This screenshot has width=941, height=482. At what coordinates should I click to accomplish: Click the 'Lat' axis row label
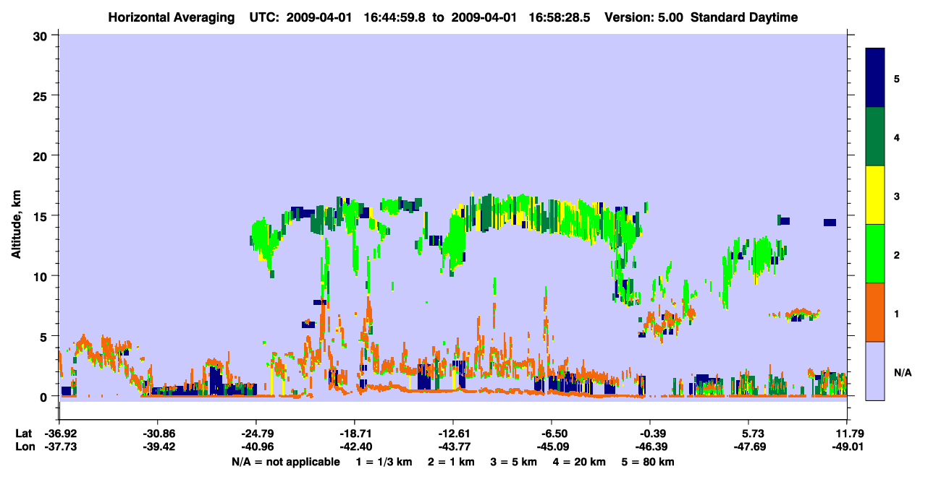pyautogui.click(x=24, y=434)
